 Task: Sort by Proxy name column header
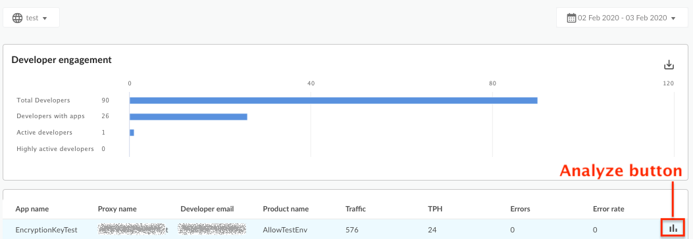click(117, 209)
